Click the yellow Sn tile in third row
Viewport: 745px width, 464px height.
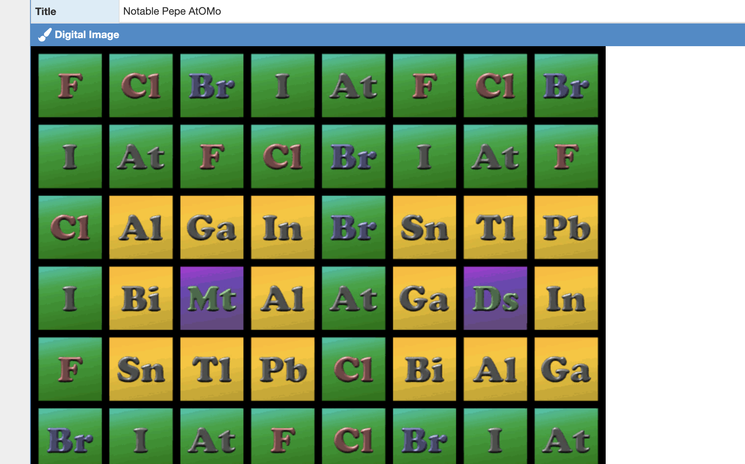tap(424, 227)
